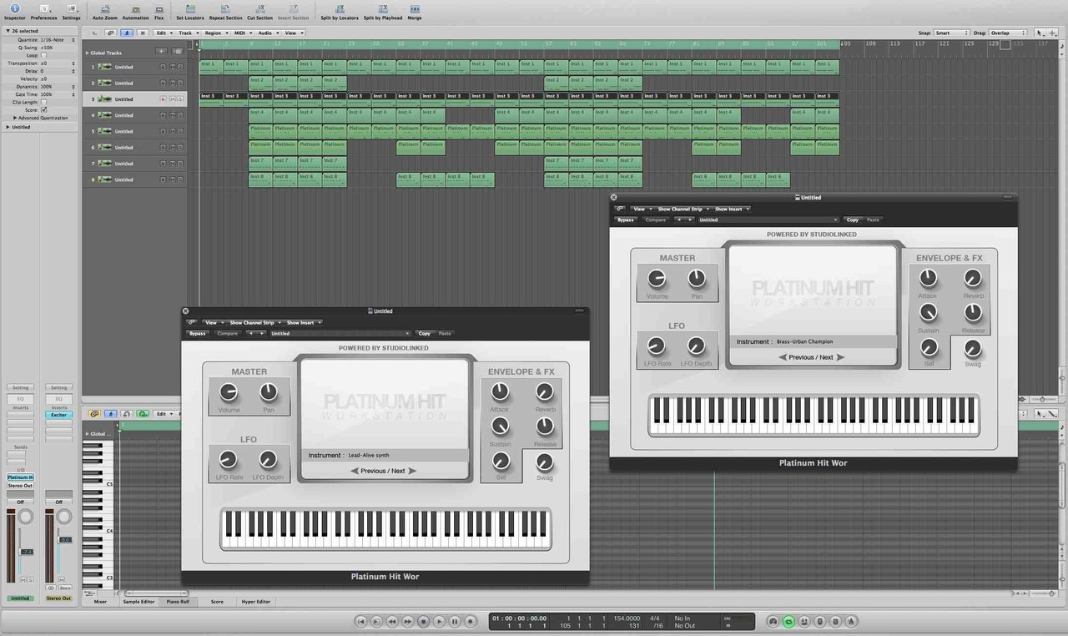
Task: Toggle the Clip Length checkbox
Action: click(x=44, y=102)
